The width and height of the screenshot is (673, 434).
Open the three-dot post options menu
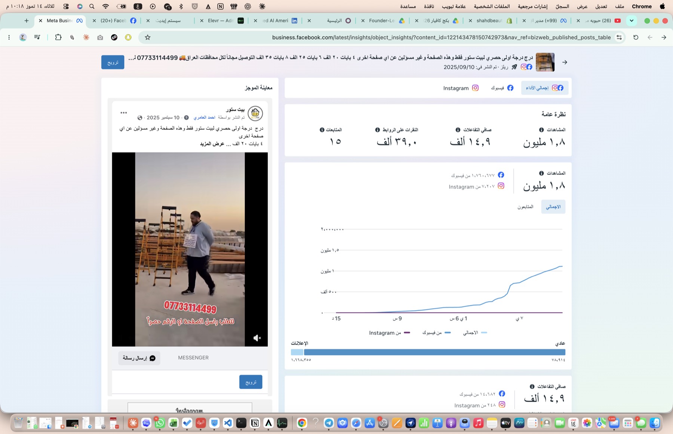tap(124, 113)
